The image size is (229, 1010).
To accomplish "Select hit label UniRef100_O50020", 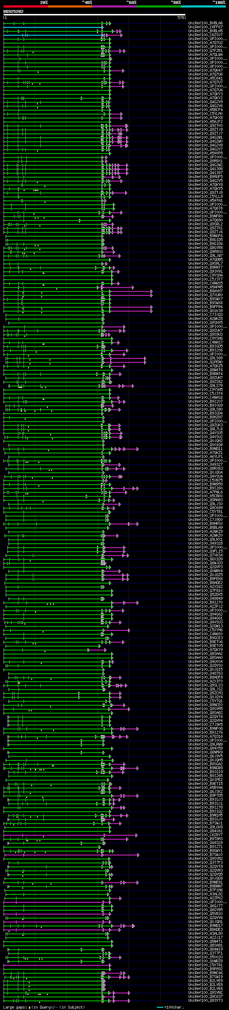I will pos(205,957).
